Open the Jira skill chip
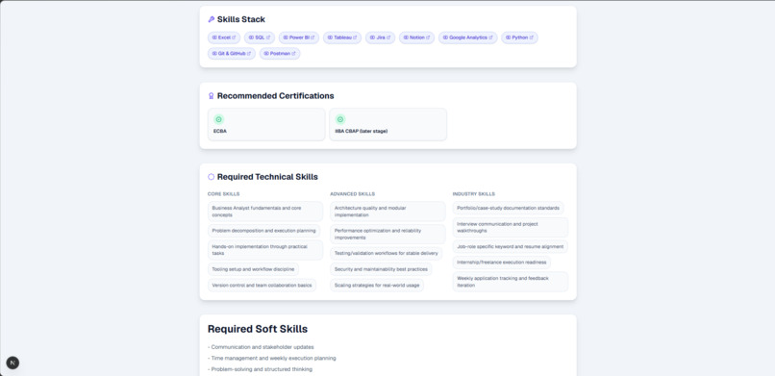The height and width of the screenshot is (376, 775). point(380,38)
